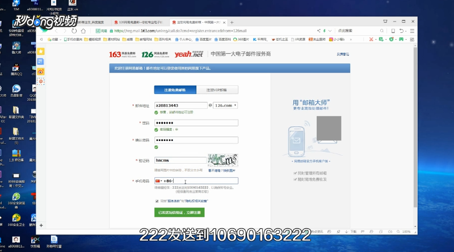Switch to 注册VIP邮箱 tab
This screenshot has height=252, width=454.
coord(217,90)
